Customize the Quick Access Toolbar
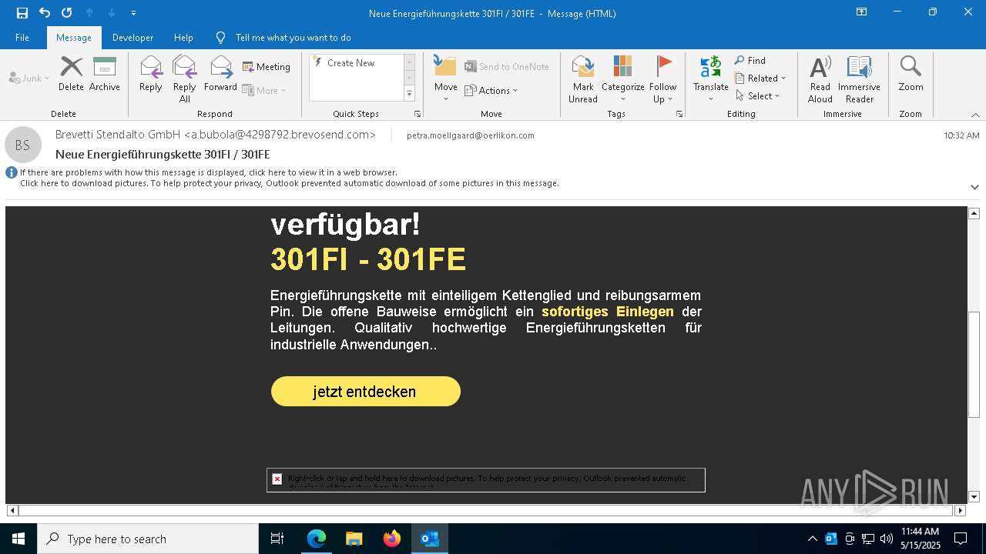986x554 pixels. 133,13
